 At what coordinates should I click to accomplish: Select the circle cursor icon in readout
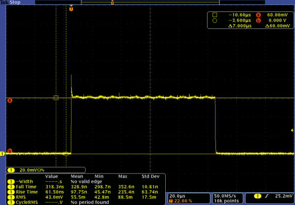pyautogui.click(x=215, y=21)
